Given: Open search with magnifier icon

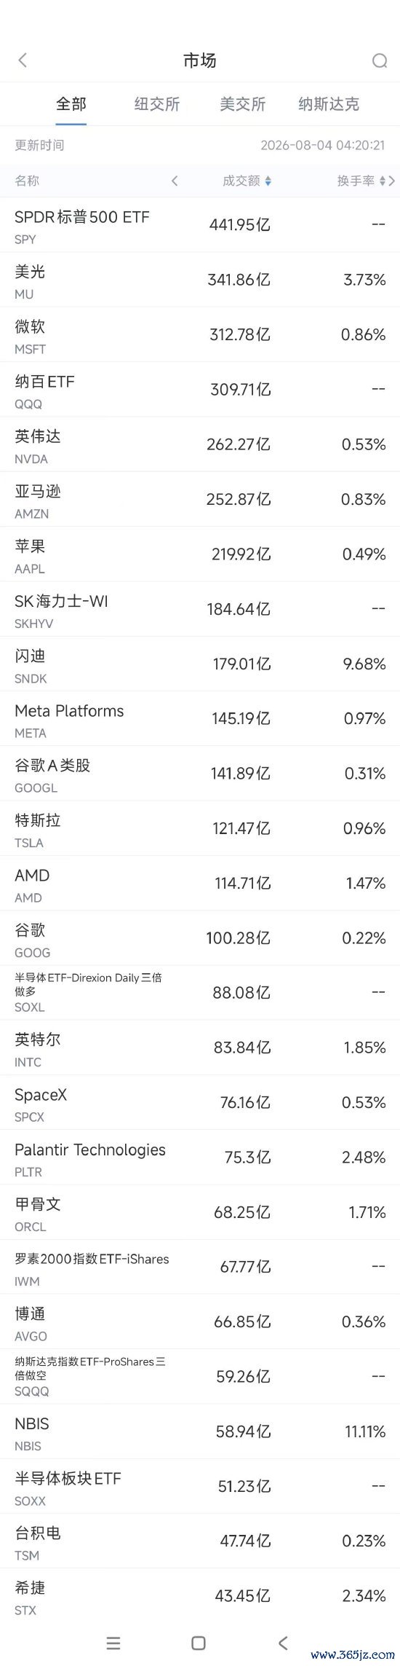Looking at the screenshot, I should coord(379,60).
